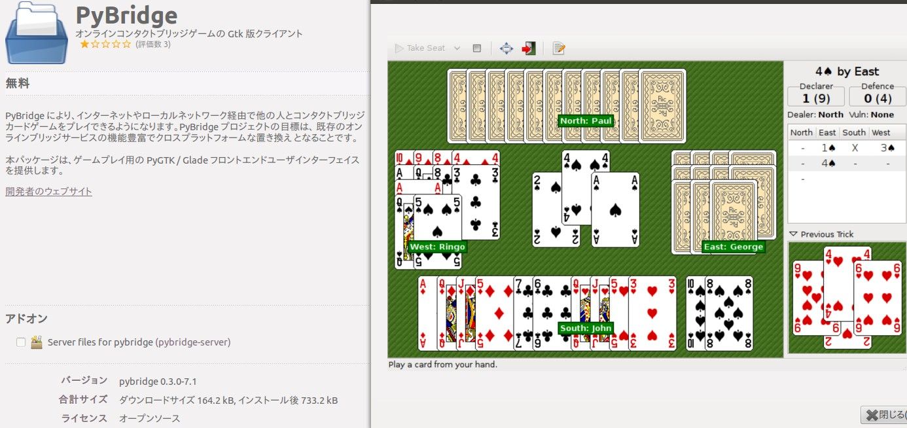Viewport: 907px width, 428px height.
Task: Click the South column header in bidding table
Action: [x=854, y=132]
